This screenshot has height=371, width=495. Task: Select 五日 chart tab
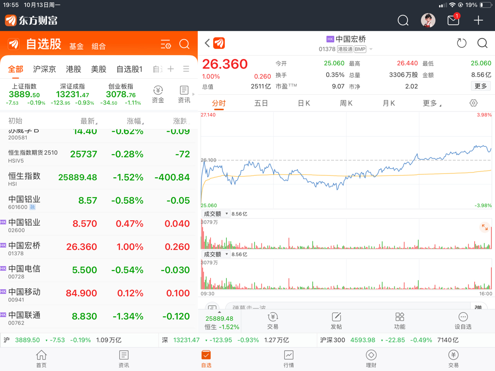[x=261, y=103]
